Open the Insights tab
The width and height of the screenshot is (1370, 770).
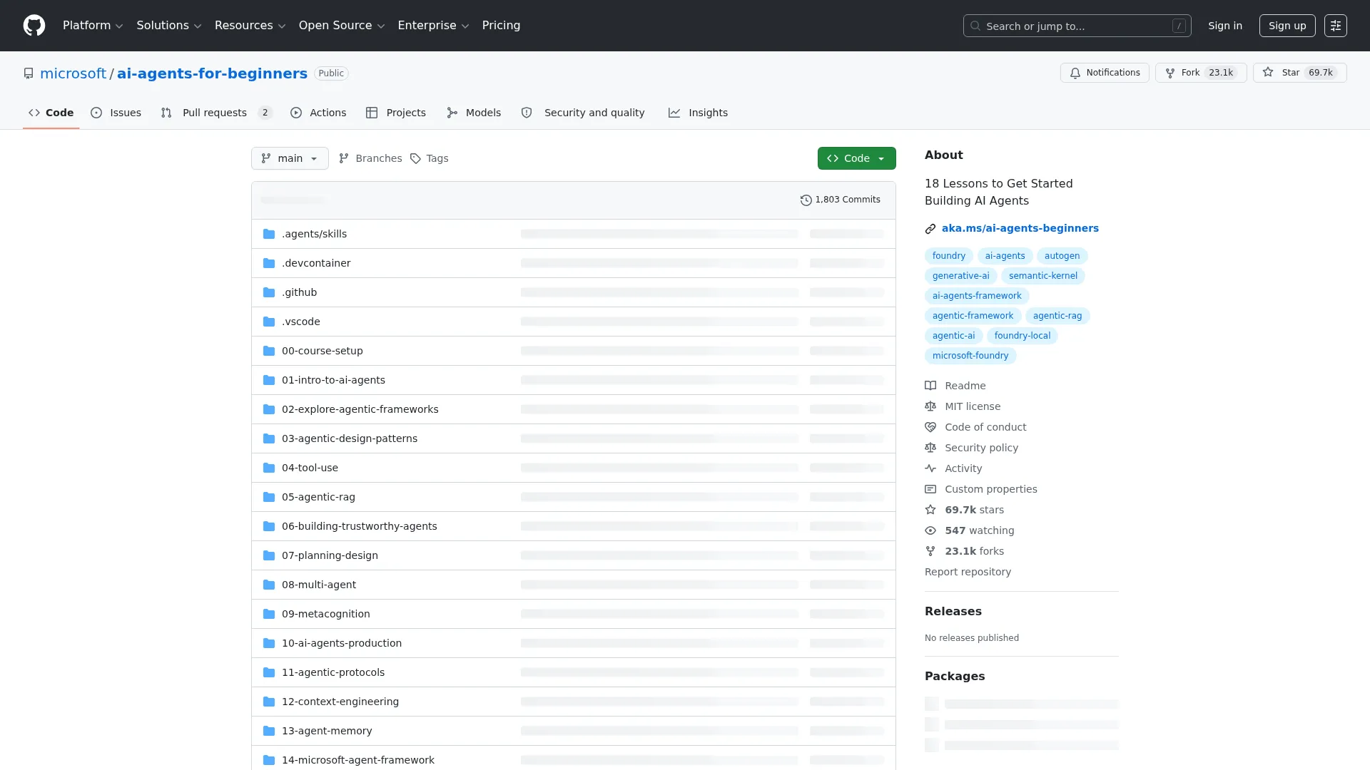click(698, 113)
